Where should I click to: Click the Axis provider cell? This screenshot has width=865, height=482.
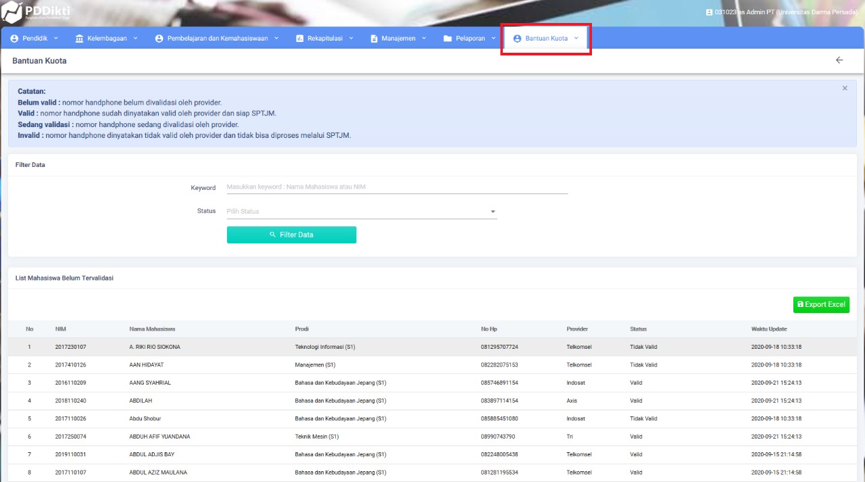572,401
